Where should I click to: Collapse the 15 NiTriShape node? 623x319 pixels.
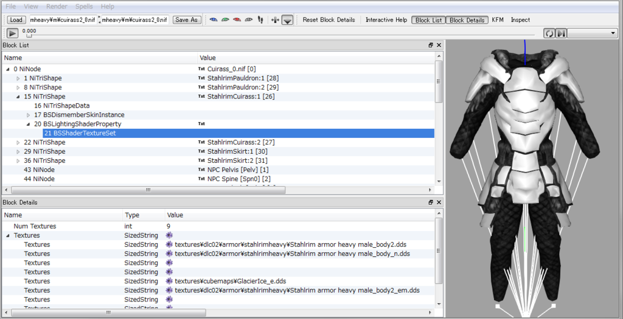pyautogui.click(x=18, y=97)
